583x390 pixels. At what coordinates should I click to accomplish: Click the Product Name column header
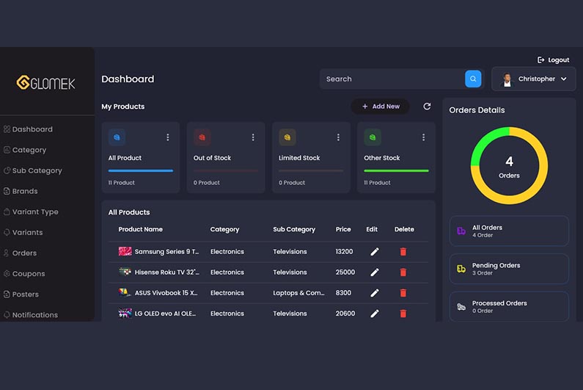coord(141,229)
